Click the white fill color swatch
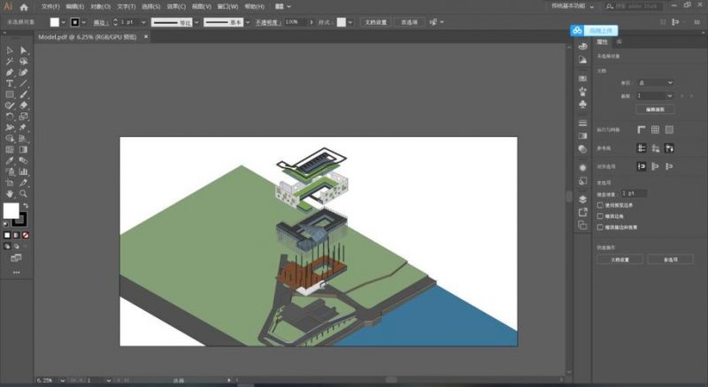This screenshot has height=387, width=708. click(12, 210)
